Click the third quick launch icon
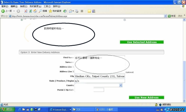This screenshot has width=186, height=112. click(x=28, y=109)
